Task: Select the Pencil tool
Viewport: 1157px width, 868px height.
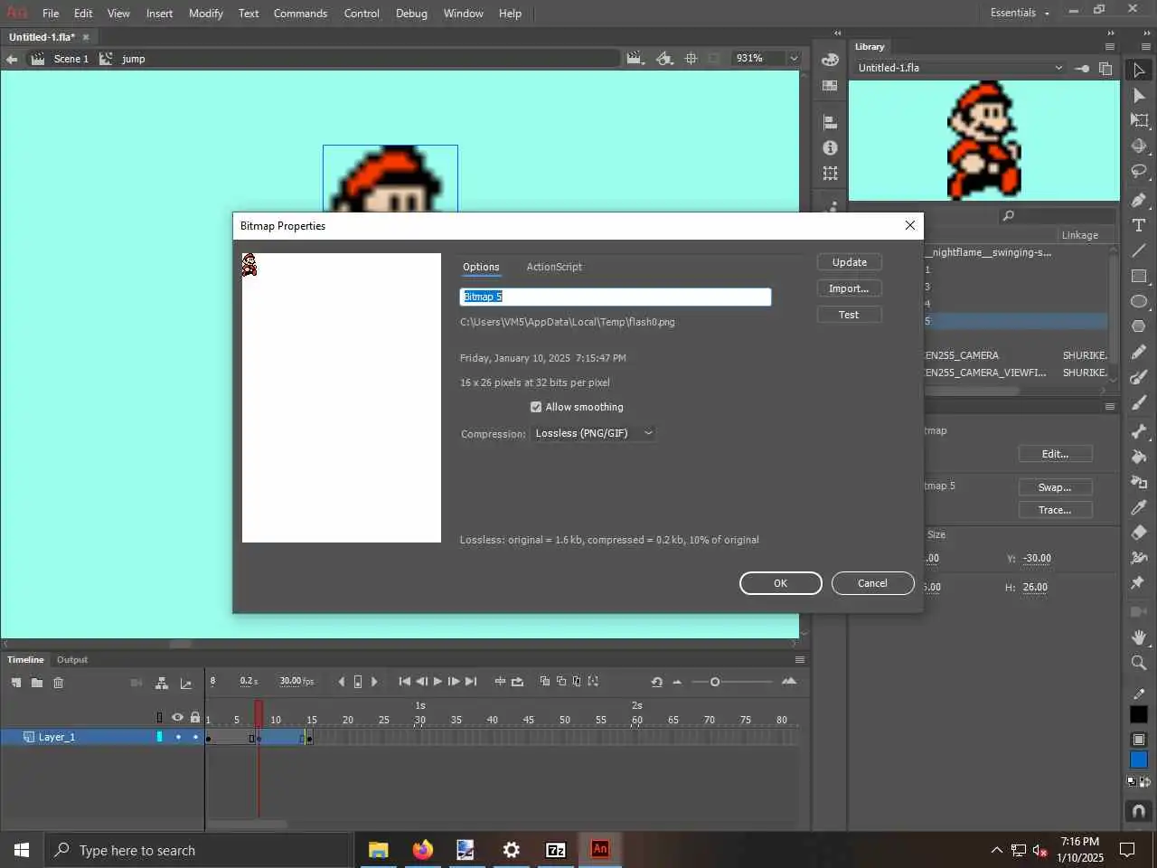Action: [x=1139, y=352]
